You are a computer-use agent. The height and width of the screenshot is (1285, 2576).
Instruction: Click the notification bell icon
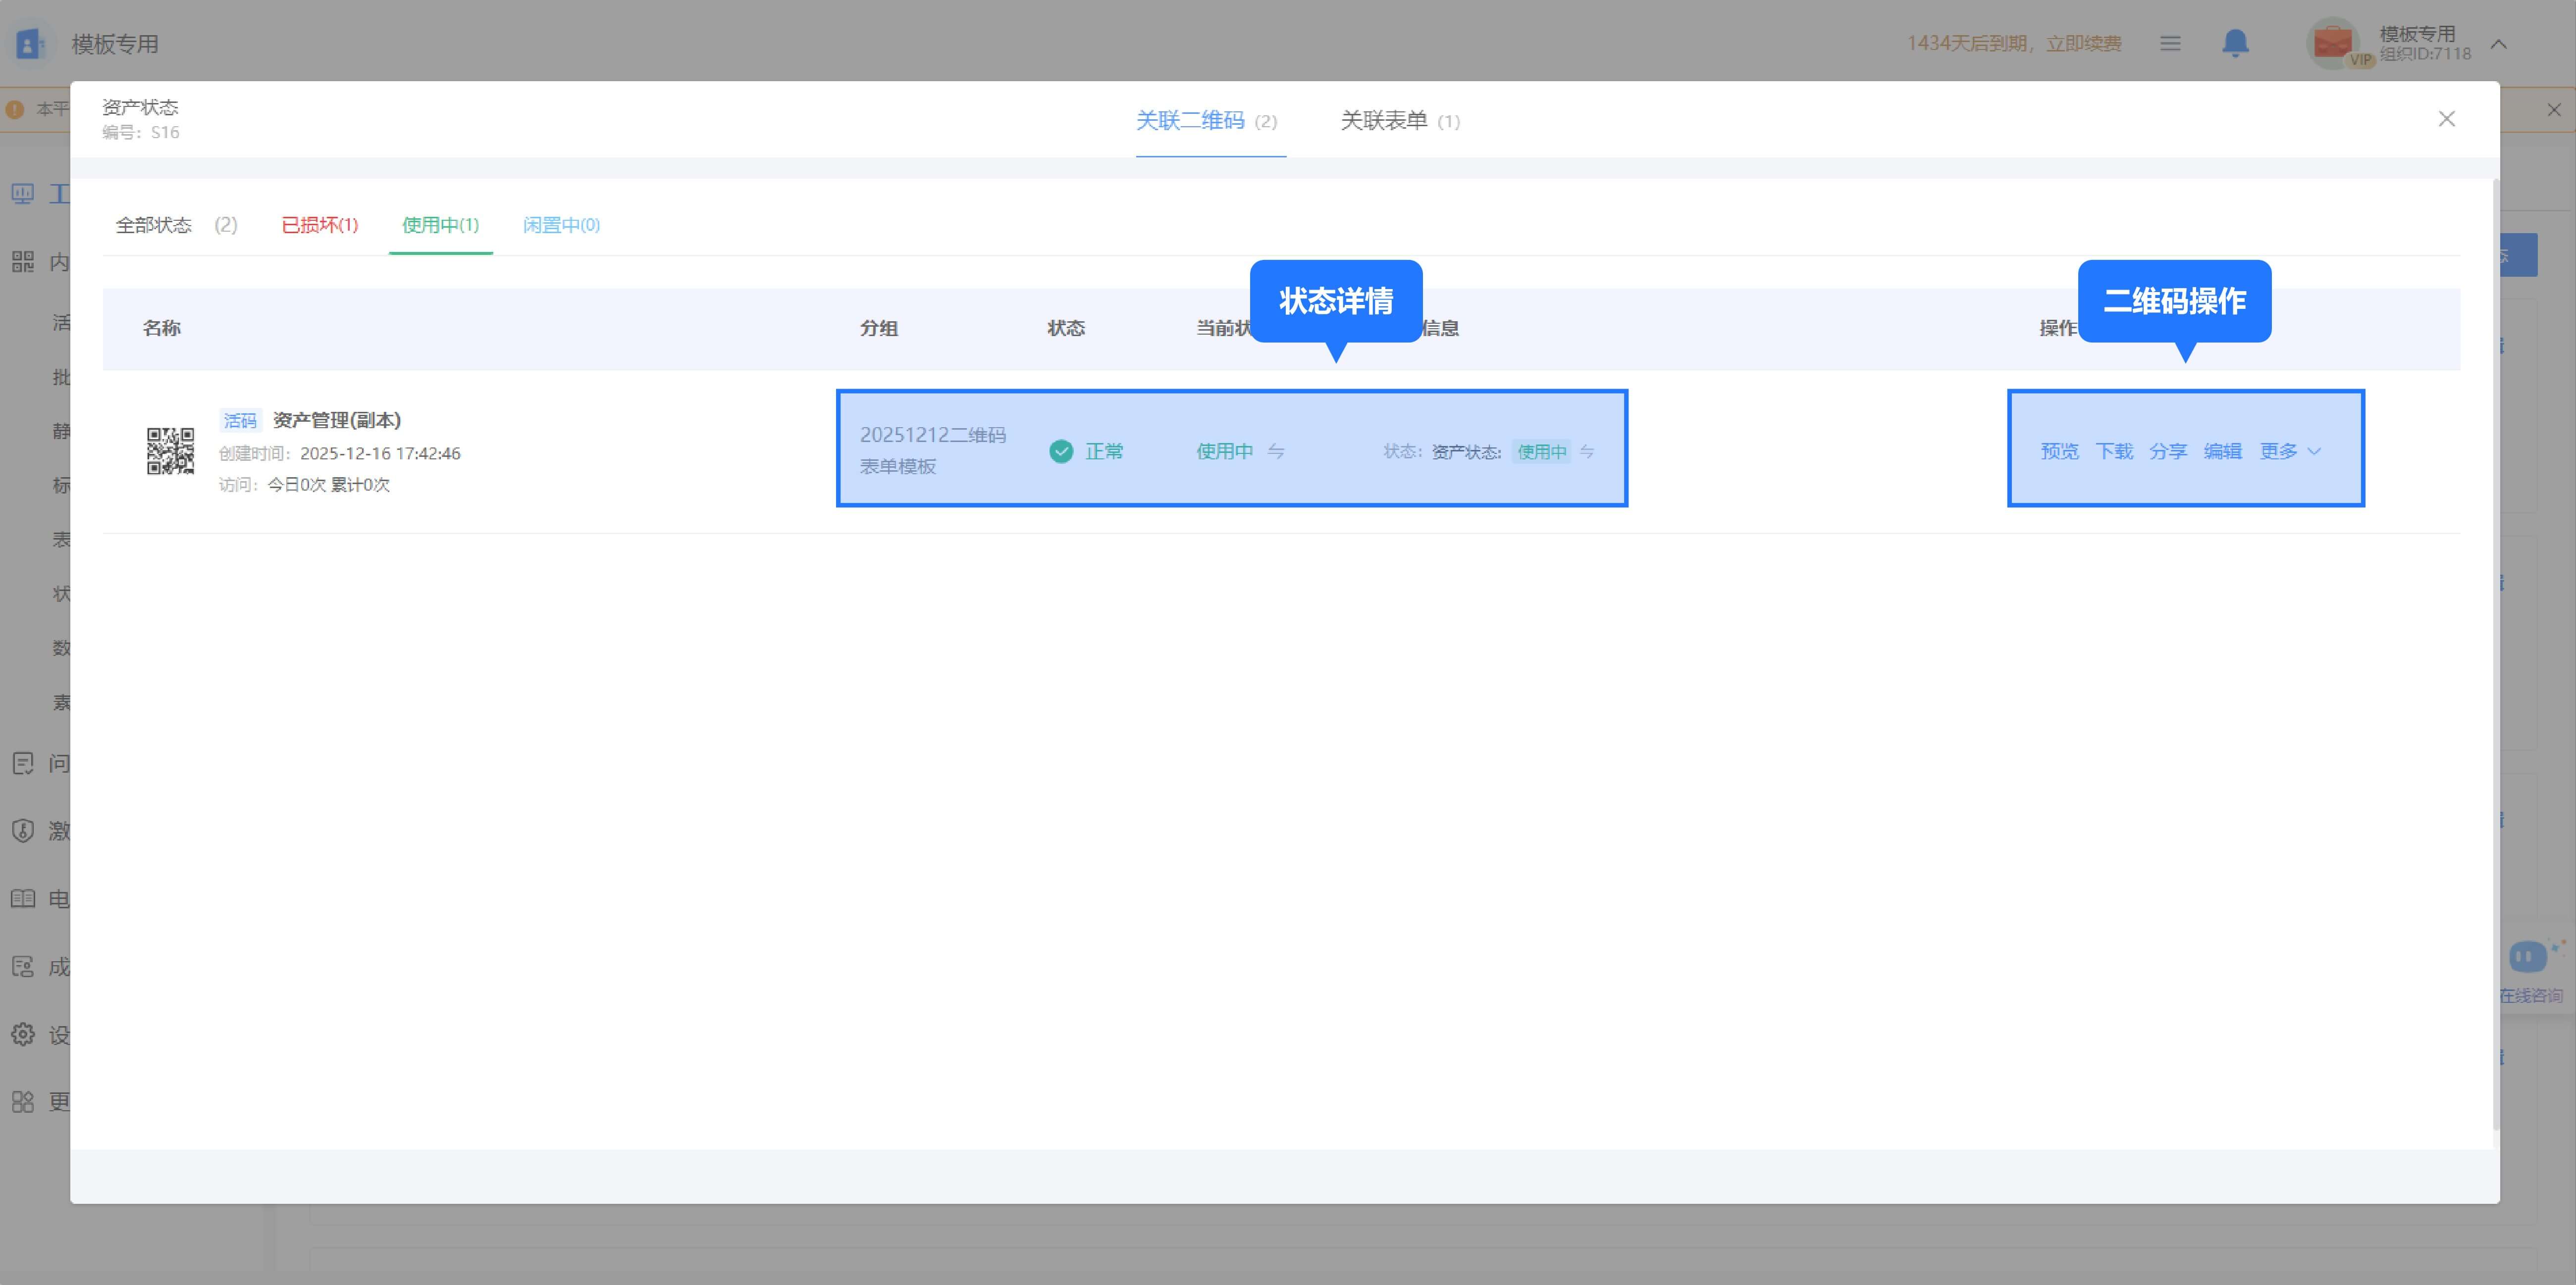coord(2235,43)
